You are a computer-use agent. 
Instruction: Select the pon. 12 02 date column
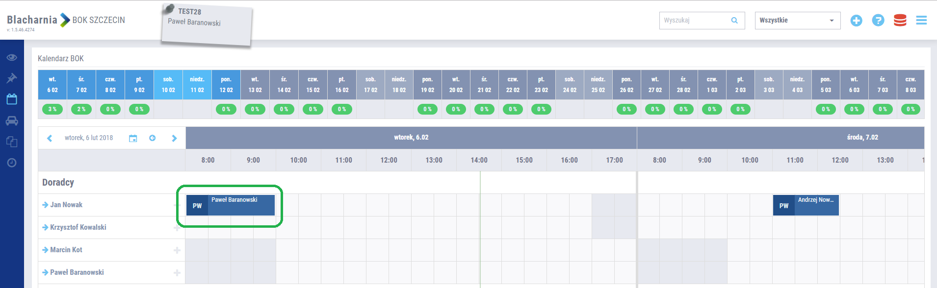coord(226,85)
